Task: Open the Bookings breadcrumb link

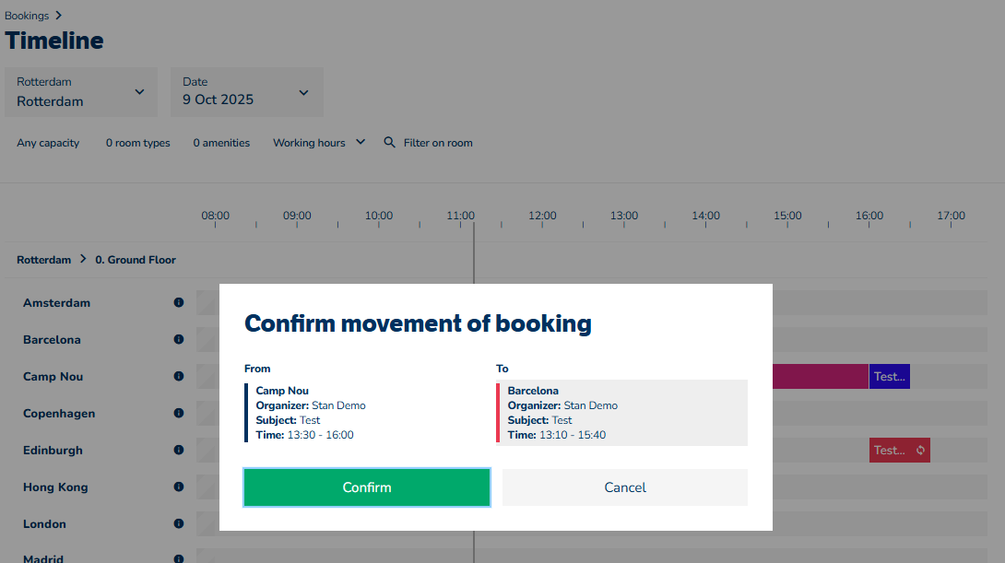Action: coord(27,16)
